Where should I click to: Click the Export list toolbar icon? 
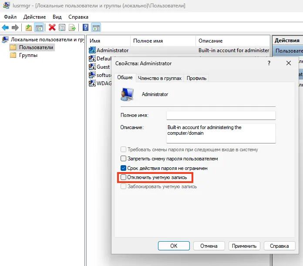[72, 28]
